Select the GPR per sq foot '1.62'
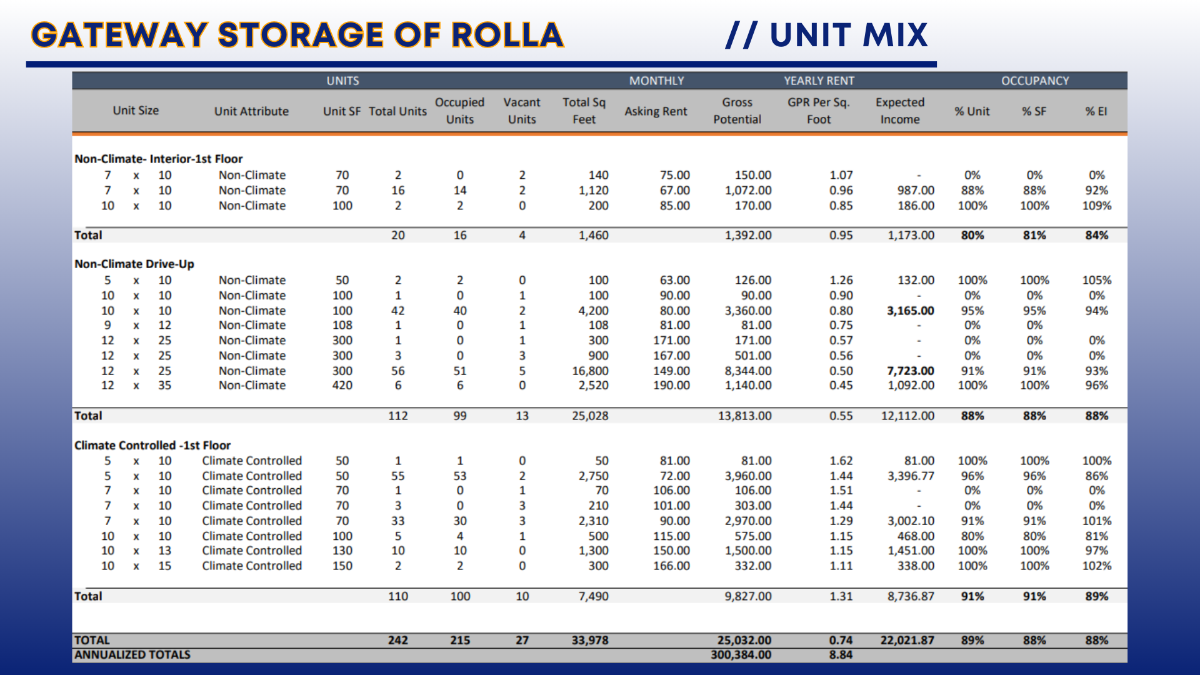The image size is (1200, 675). pyautogui.click(x=841, y=461)
